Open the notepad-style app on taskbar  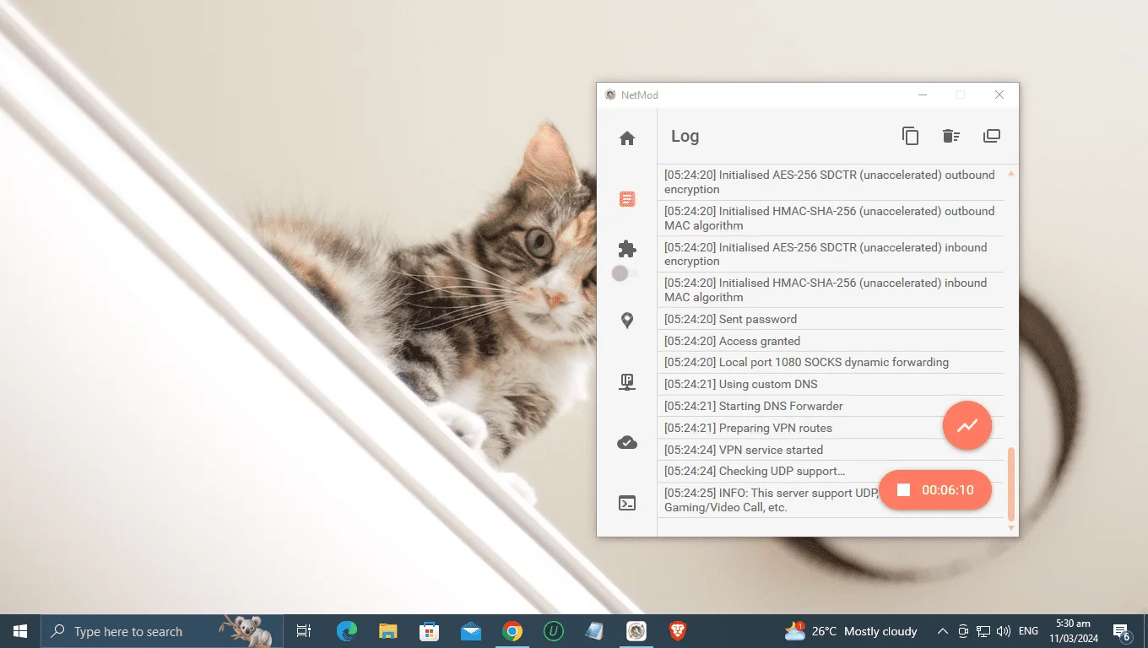[594, 631]
